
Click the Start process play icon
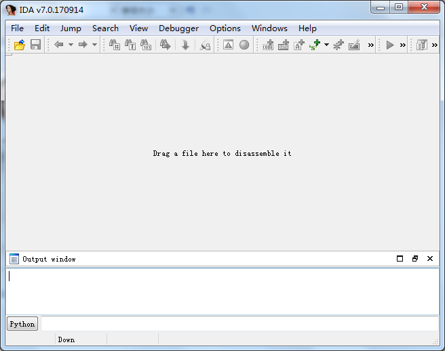390,45
